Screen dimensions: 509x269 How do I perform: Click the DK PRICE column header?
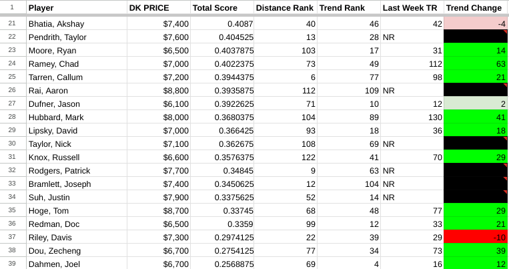pyautogui.click(x=158, y=7)
